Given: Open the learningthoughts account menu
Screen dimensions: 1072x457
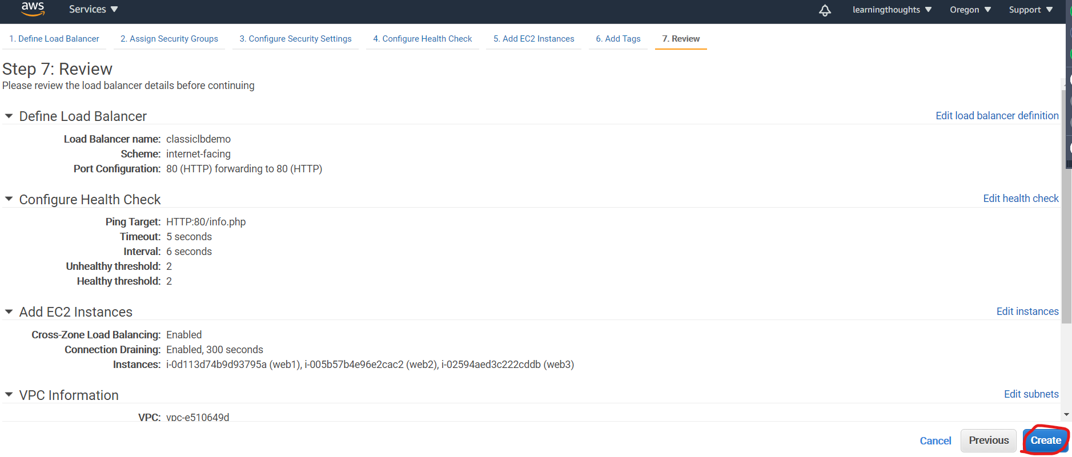Looking at the screenshot, I should [892, 10].
